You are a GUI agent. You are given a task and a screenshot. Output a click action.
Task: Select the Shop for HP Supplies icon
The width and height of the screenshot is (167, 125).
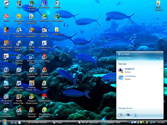click(32, 72)
